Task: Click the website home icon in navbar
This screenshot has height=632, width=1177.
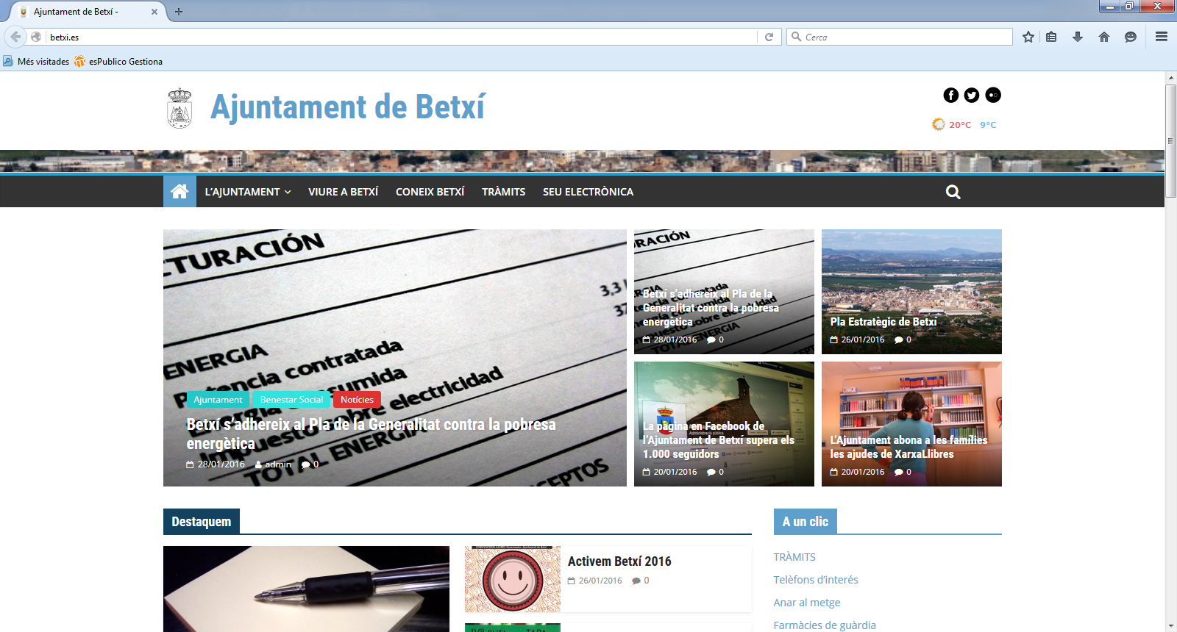Action: [x=179, y=191]
